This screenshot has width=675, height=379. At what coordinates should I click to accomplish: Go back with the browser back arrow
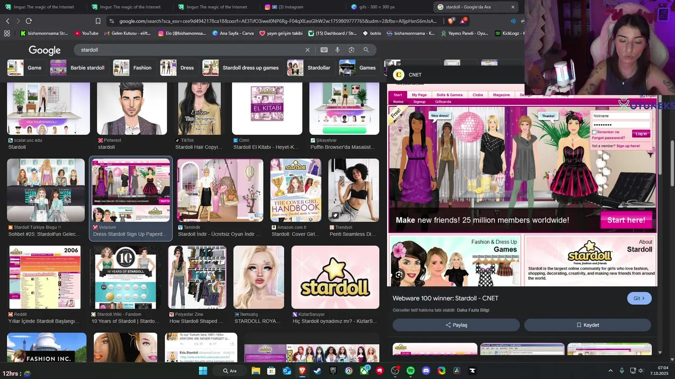coord(7,21)
